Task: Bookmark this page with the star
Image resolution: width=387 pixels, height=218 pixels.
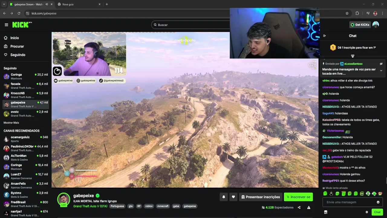Action: point(347,13)
